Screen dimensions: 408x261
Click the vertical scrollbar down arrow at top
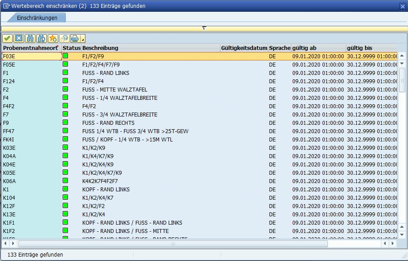pos(402,64)
